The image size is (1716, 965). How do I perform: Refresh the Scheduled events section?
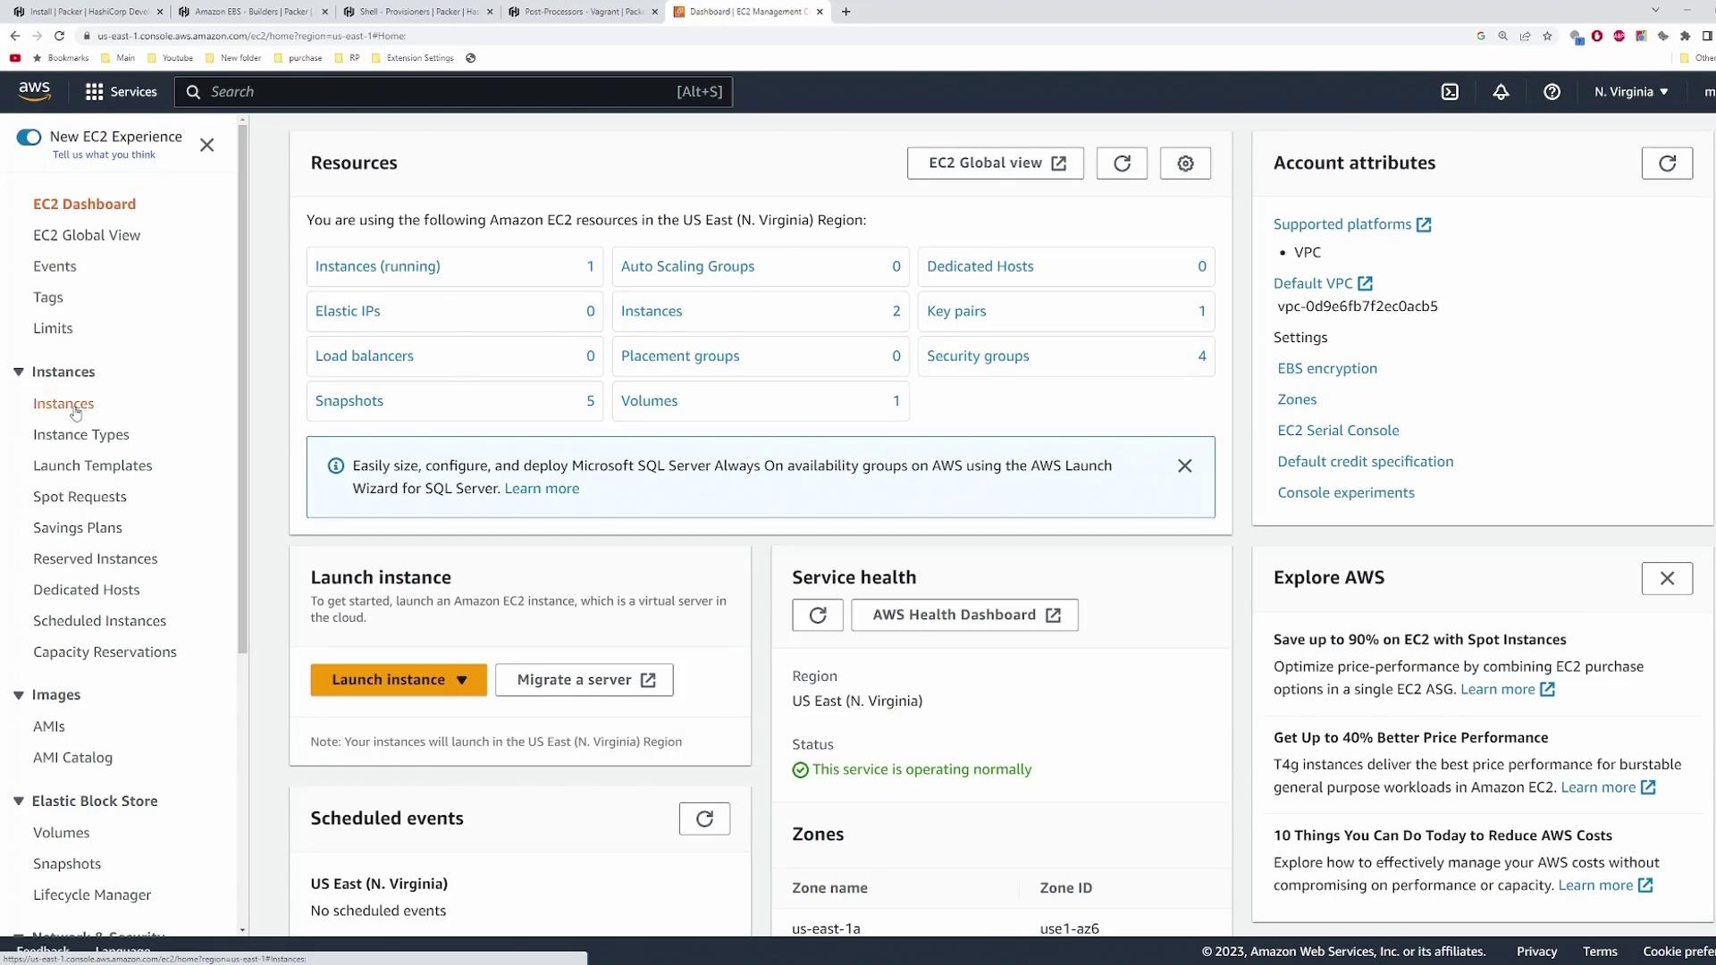[x=704, y=818]
